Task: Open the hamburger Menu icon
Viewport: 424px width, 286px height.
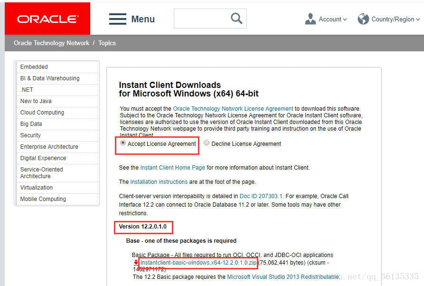Action: click(x=117, y=19)
